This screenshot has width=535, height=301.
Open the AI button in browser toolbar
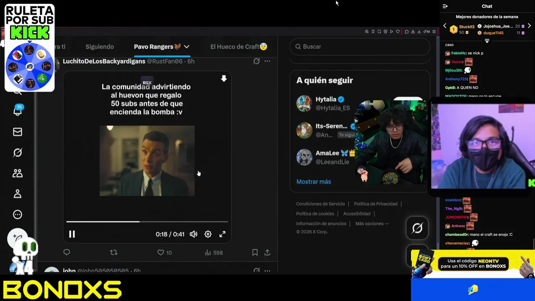coord(426,31)
